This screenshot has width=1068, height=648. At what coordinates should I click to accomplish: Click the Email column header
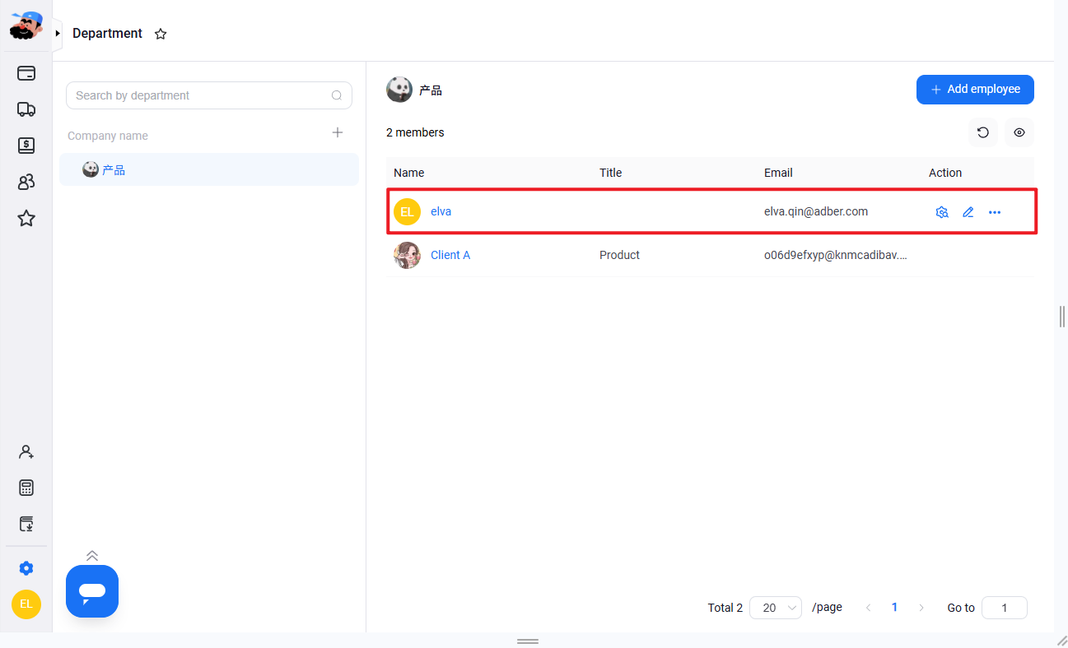[x=778, y=173]
